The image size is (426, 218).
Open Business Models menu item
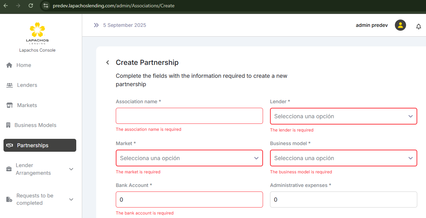pos(35,125)
